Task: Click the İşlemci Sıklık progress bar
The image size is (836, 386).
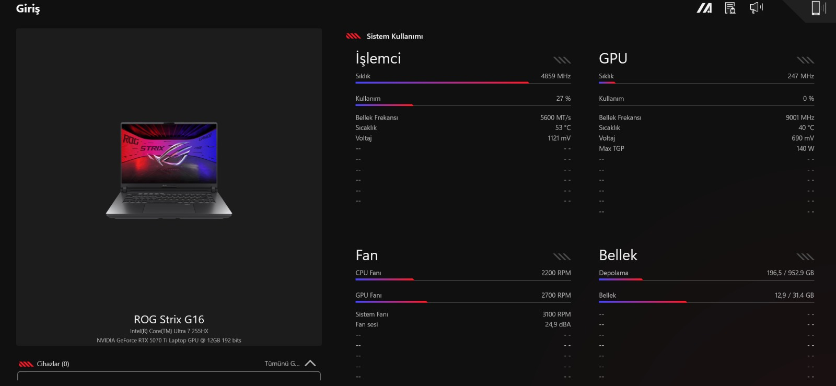Action: coord(463,83)
